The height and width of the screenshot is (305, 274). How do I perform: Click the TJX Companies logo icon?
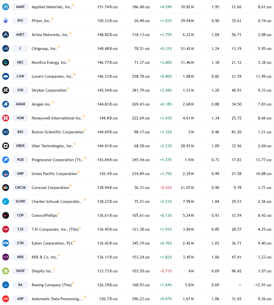pyautogui.click(x=6, y=229)
